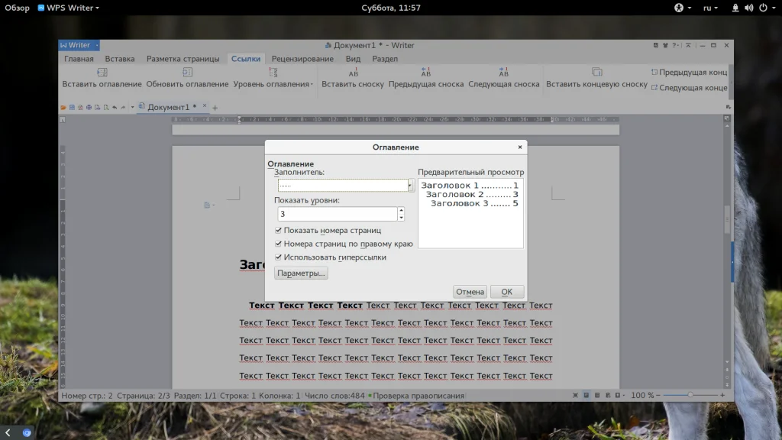Open the accessibility icon in top panel
Screen dimensions: 782x440
678,8
